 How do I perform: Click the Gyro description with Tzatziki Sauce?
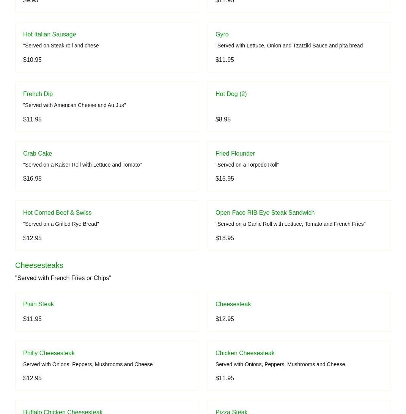click(x=289, y=46)
